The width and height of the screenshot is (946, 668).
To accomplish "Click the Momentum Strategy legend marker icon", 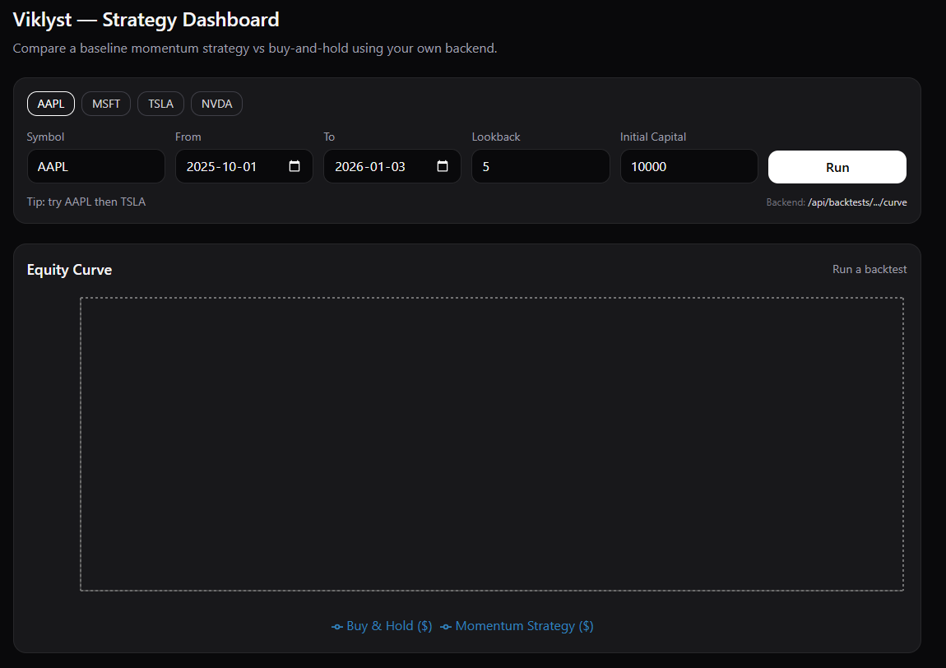I will point(446,627).
